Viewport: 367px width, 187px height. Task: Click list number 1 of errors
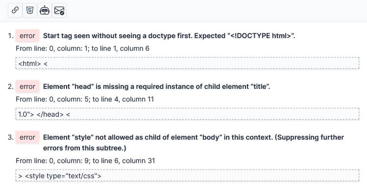10,36
